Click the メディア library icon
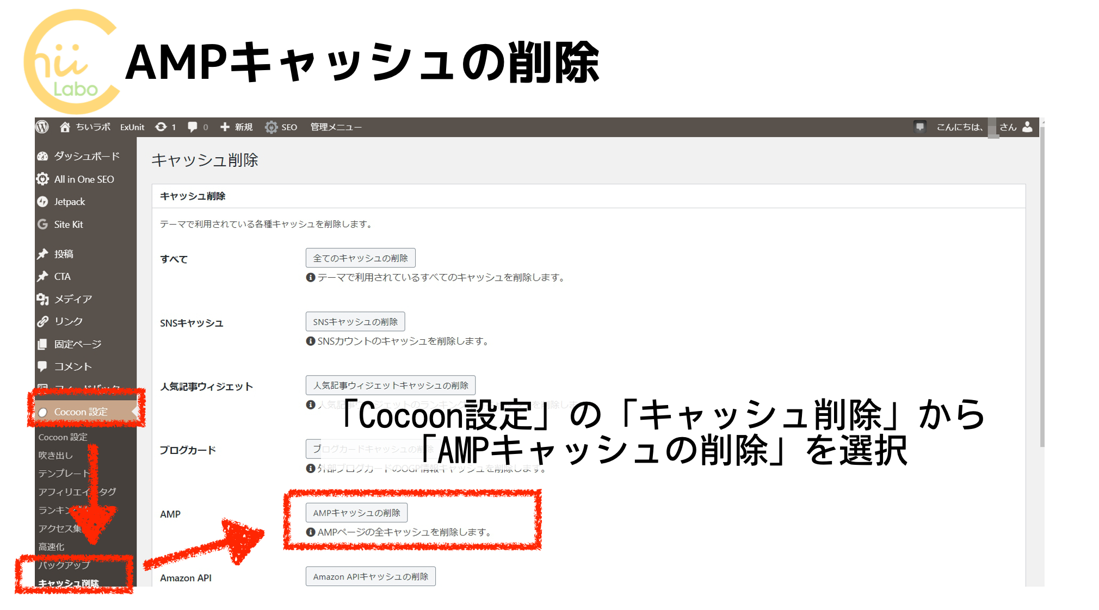Screen dimensions: 1099x610 [x=43, y=298]
